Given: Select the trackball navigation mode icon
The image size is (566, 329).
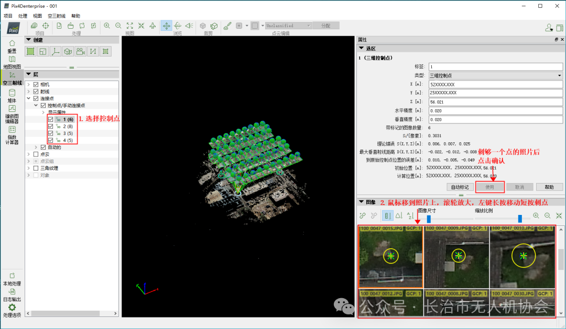Looking at the screenshot, I should [x=178, y=26].
